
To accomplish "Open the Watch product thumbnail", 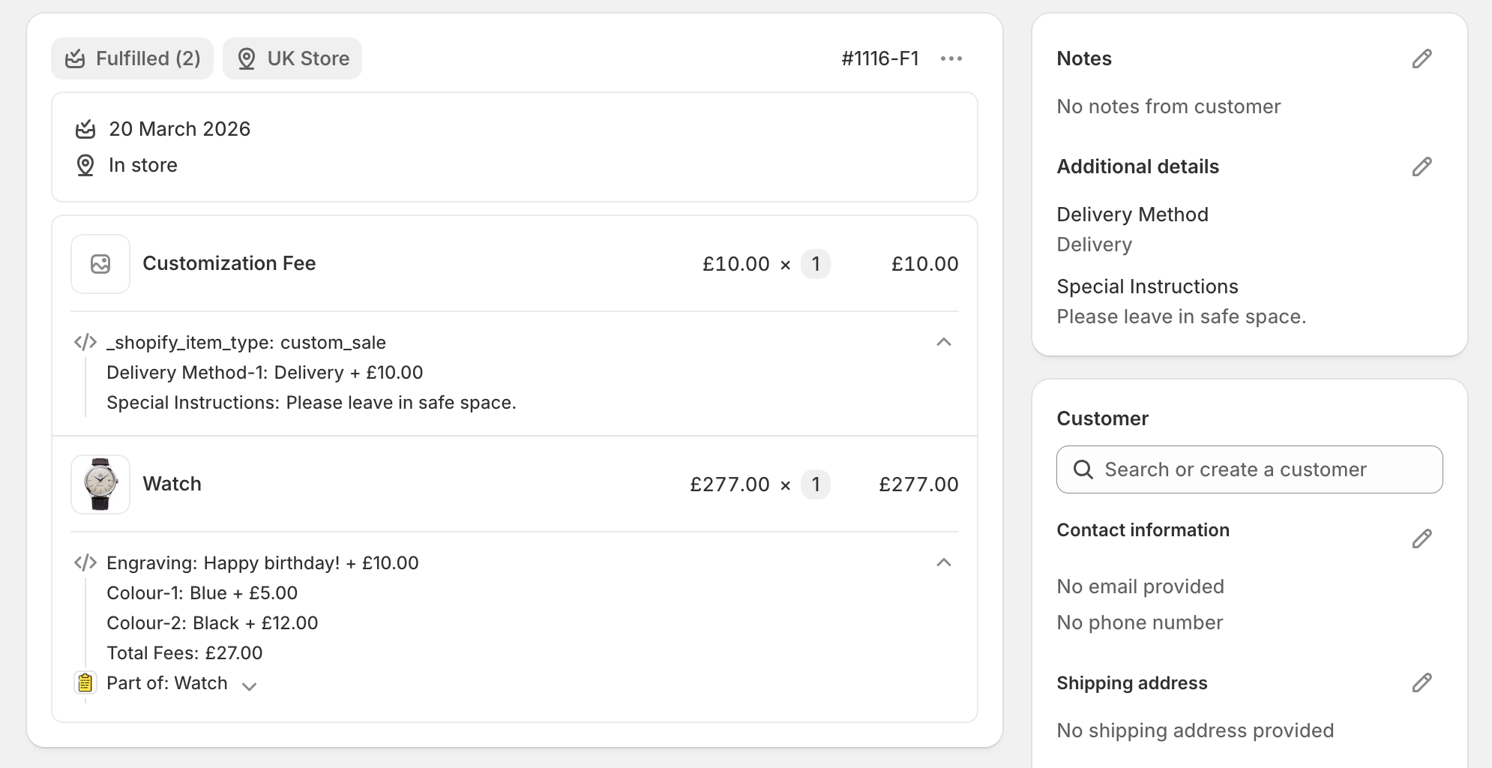I will point(100,484).
